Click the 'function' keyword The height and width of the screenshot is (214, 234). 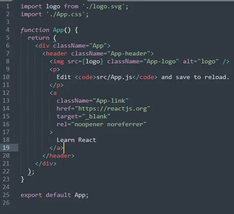pos(35,30)
